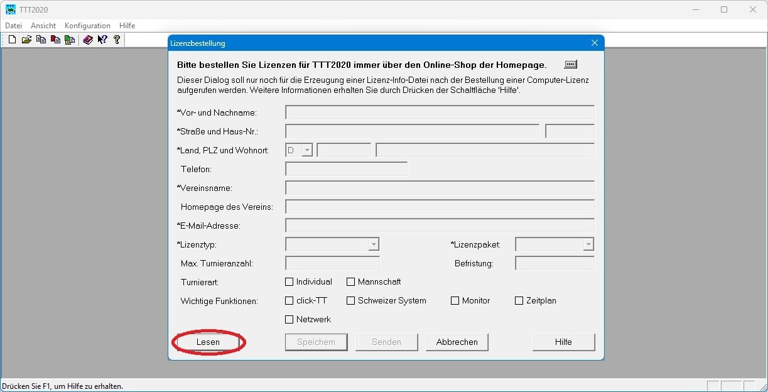Check the Mannschaft checkbox
The image size is (768, 392).
[x=351, y=282]
